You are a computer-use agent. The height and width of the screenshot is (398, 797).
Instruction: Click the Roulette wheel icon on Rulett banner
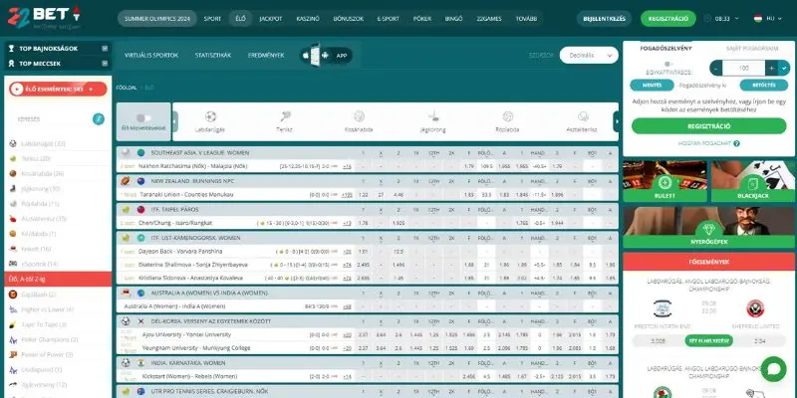(664, 183)
